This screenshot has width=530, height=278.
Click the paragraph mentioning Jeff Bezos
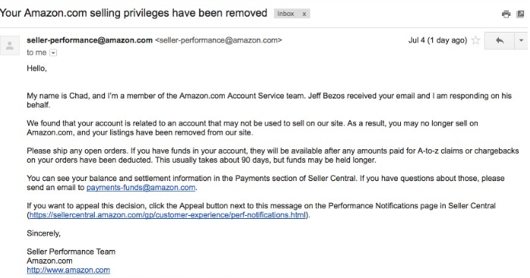[269, 100]
